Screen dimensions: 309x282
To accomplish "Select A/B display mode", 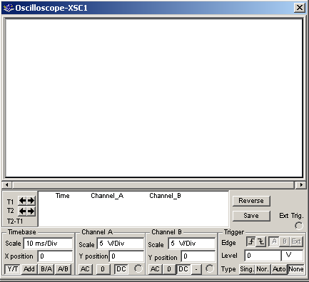I will (63, 269).
